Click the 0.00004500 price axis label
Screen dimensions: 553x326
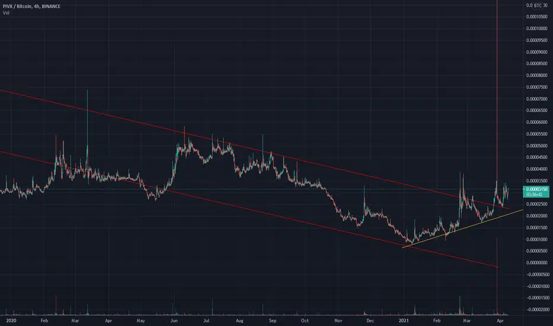pos(537,158)
